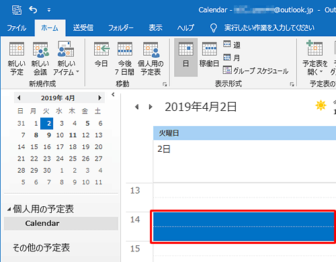Open the Folder (フォルダー) tab
The image size is (336, 262).
[121, 28]
